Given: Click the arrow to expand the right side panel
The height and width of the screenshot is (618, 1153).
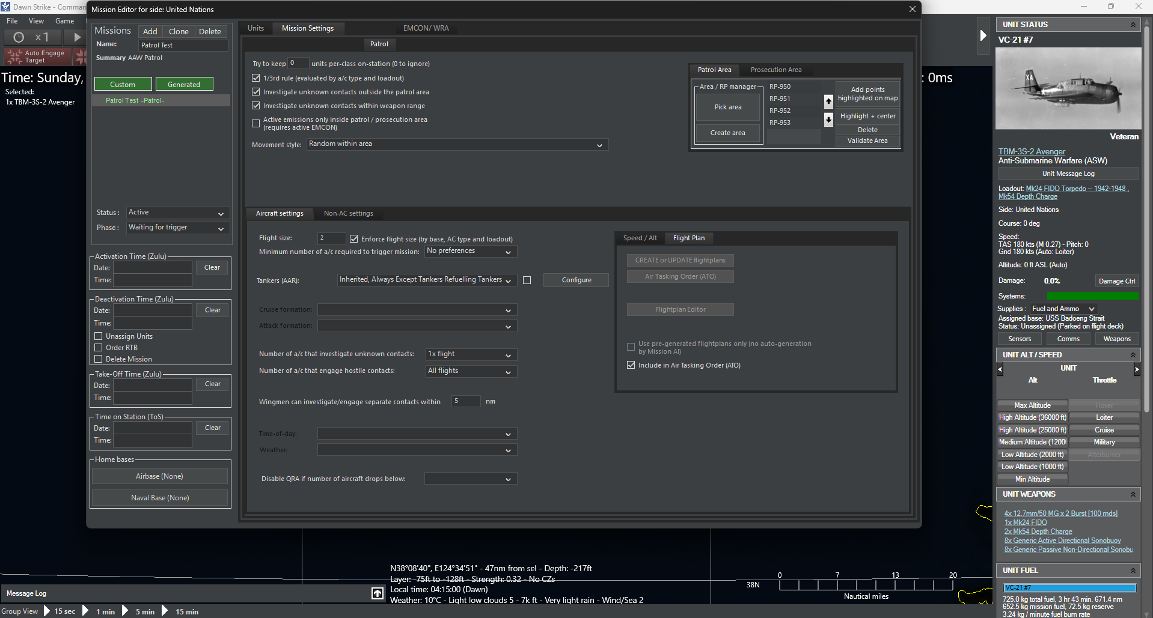Looking at the screenshot, I should tap(983, 36).
